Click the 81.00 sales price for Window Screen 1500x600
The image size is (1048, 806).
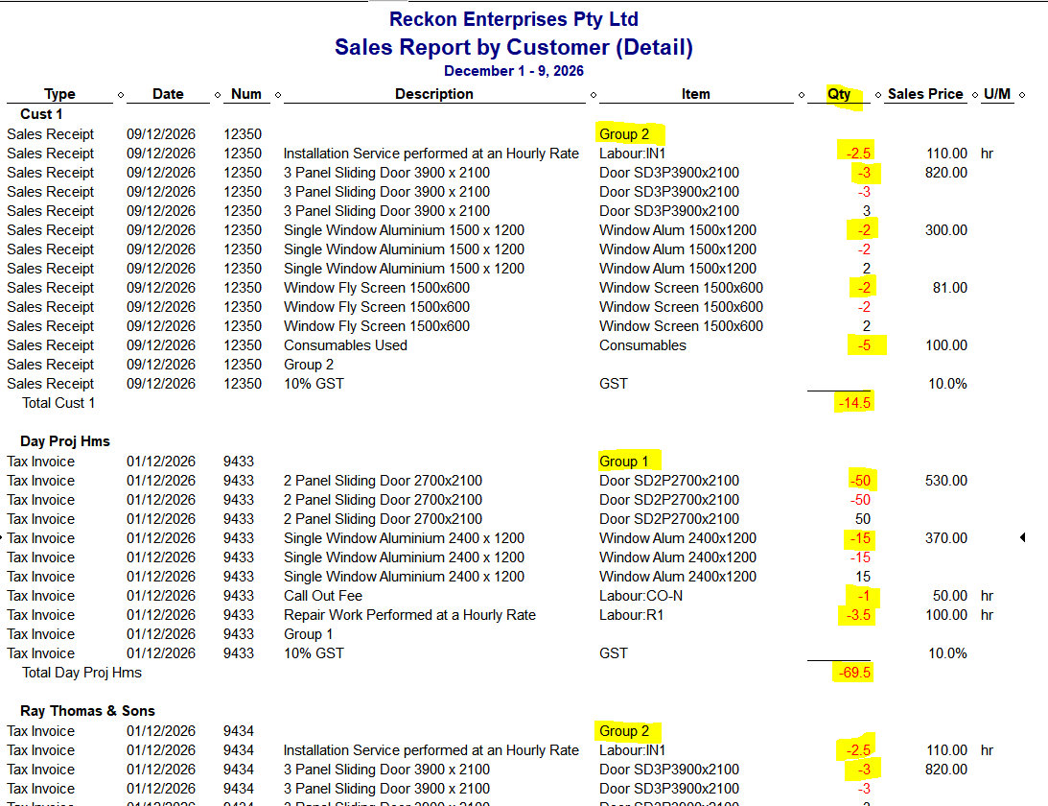(x=950, y=288)
